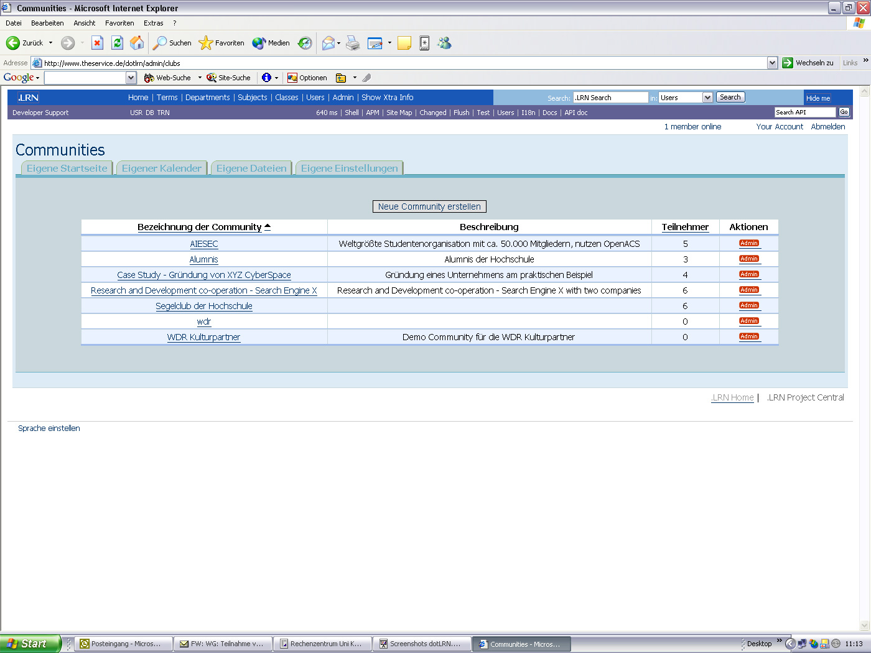Open the Users search scope dropdown
The height and width of the screenshot is (653, 871).
[708, 97]
